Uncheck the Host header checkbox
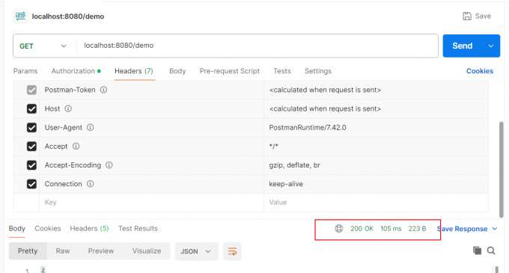Screen dimensions: 509x273 coord(31,108)
